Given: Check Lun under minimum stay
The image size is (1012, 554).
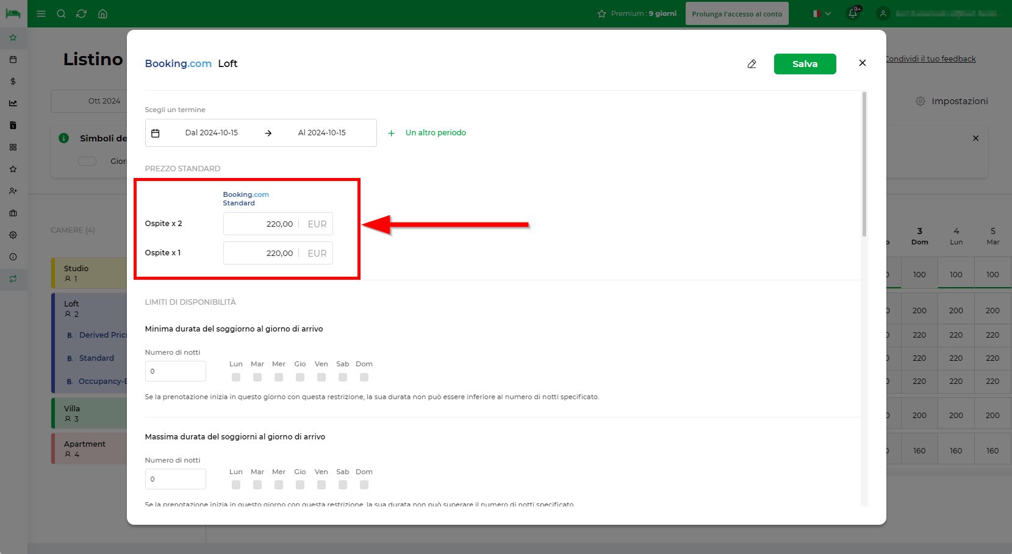Looking at the screenshot, I should click(x=236, y=377).
